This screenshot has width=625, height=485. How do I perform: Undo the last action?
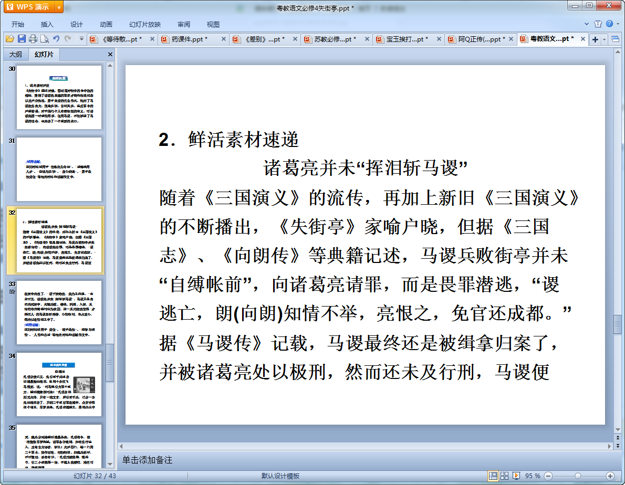pos(56,39)
